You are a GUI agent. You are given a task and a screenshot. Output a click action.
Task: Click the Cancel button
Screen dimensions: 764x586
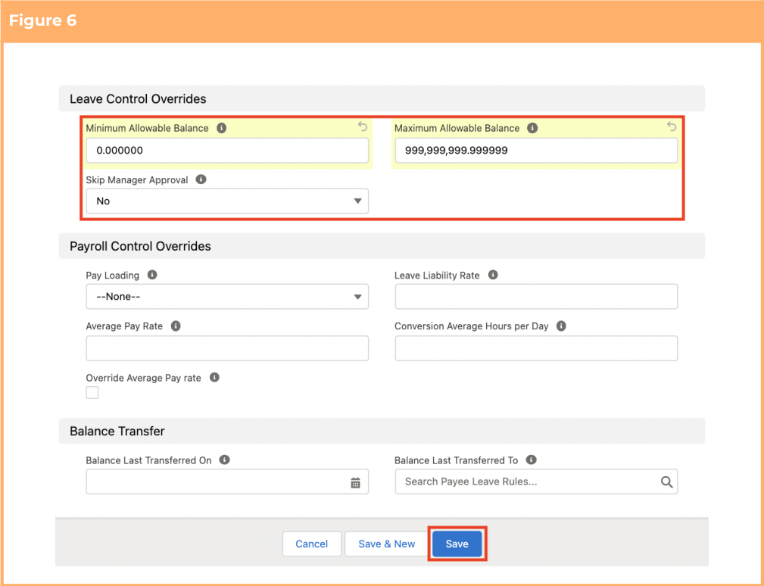312,544
